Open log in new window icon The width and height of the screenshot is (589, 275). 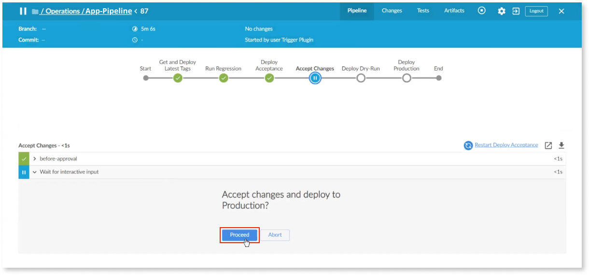coord(548,145)
